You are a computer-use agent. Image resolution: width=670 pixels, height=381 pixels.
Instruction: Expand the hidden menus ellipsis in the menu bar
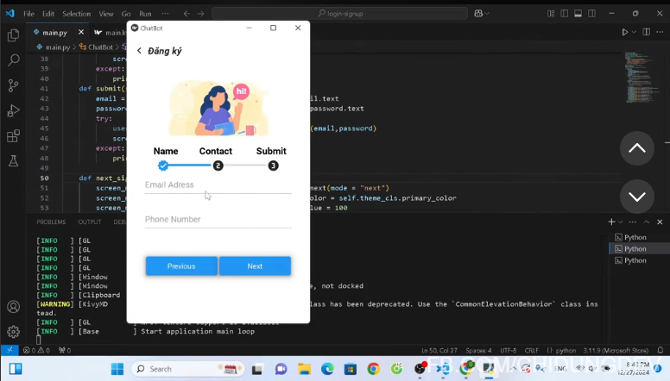pos(165,14)
